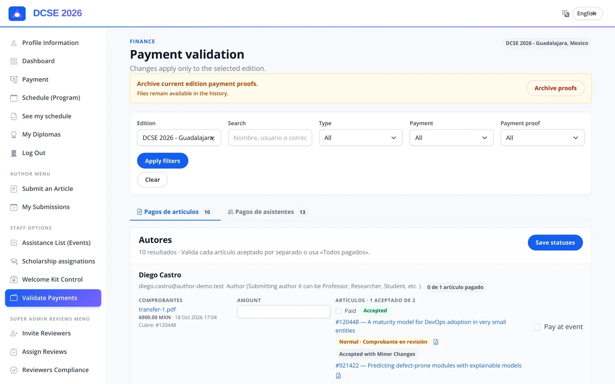Viewport: 615px width, 384px height.
Task: Click the Log Out door icon
Action: click(14, 153)
